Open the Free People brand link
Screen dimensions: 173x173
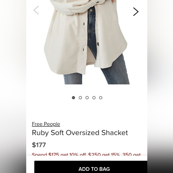(46, 124)
